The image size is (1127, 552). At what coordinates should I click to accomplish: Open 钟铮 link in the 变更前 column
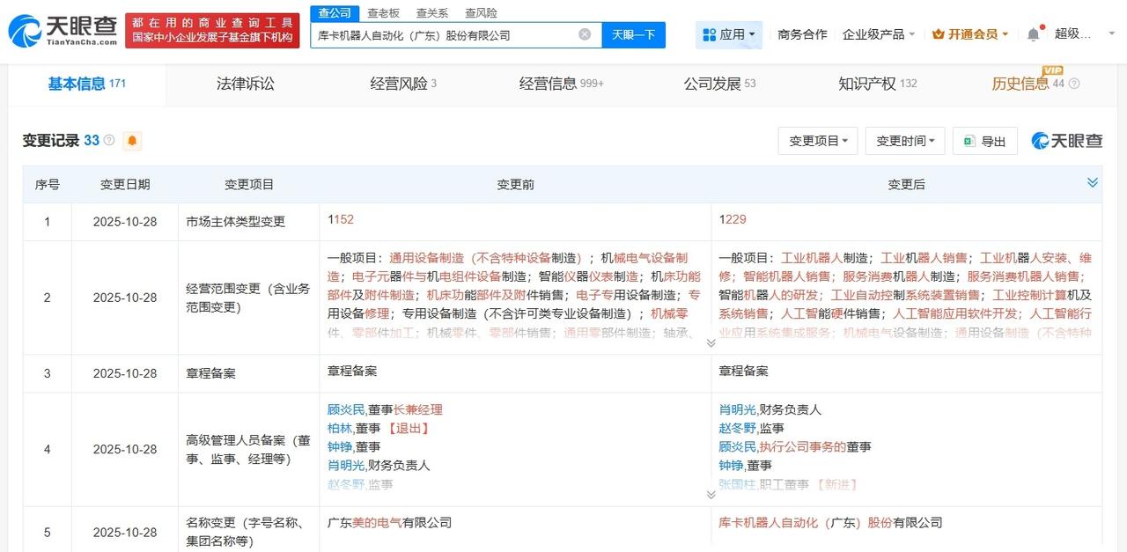[x=339, y=446]
